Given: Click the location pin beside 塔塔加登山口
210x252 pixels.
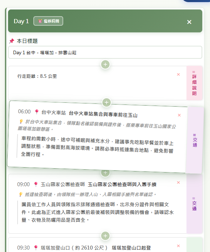Looking at the screenshot, I should click(36, 248).
